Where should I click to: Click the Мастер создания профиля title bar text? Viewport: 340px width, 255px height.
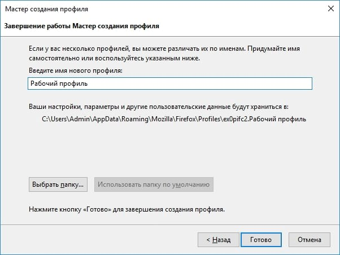click(47, 9)
